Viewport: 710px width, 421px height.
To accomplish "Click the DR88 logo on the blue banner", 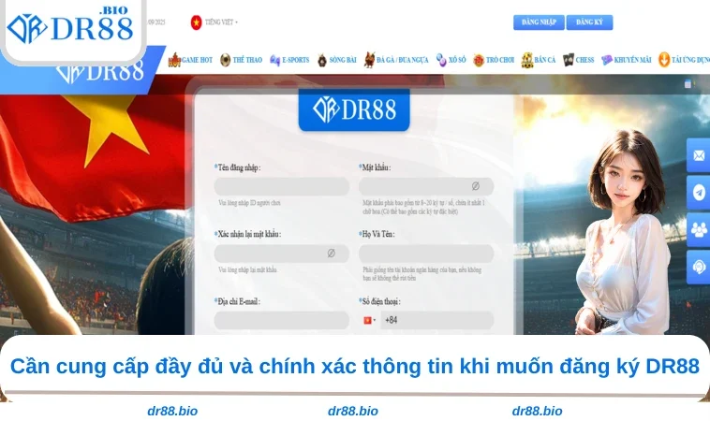I will (x=100, y=72).
